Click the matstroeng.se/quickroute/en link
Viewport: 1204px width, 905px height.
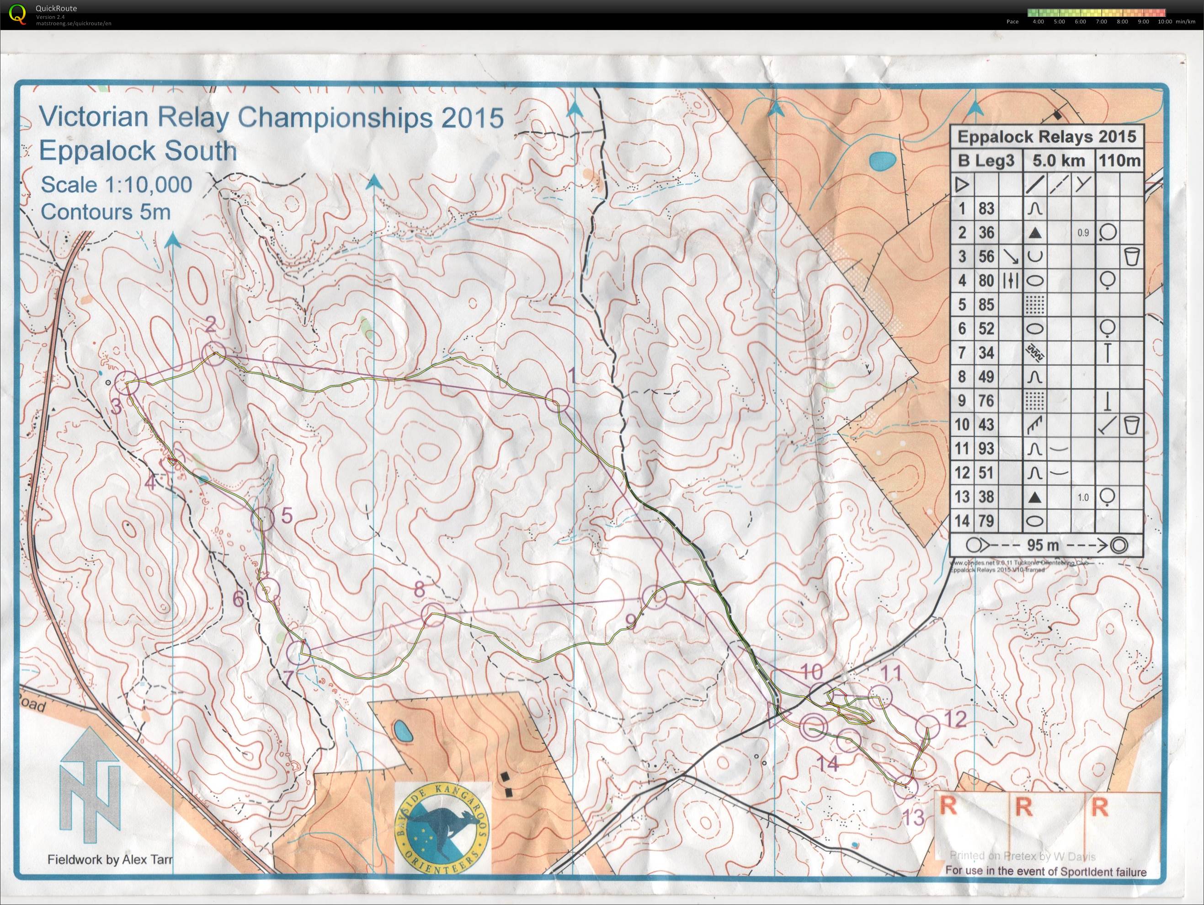pos(74,23)
